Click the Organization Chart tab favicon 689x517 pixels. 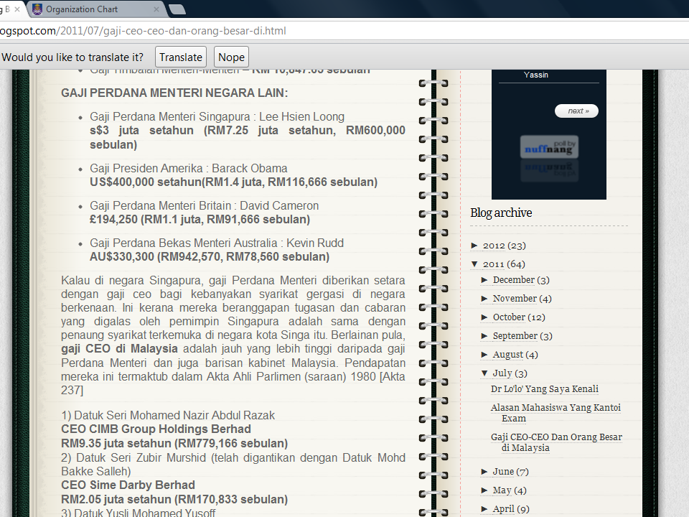tap(37, 9)
